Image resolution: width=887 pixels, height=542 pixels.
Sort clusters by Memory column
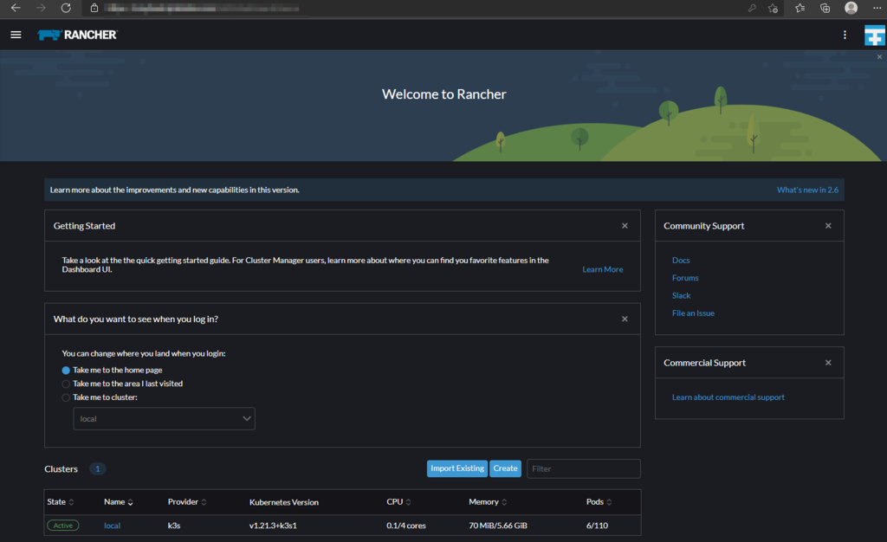pos(488,502)
